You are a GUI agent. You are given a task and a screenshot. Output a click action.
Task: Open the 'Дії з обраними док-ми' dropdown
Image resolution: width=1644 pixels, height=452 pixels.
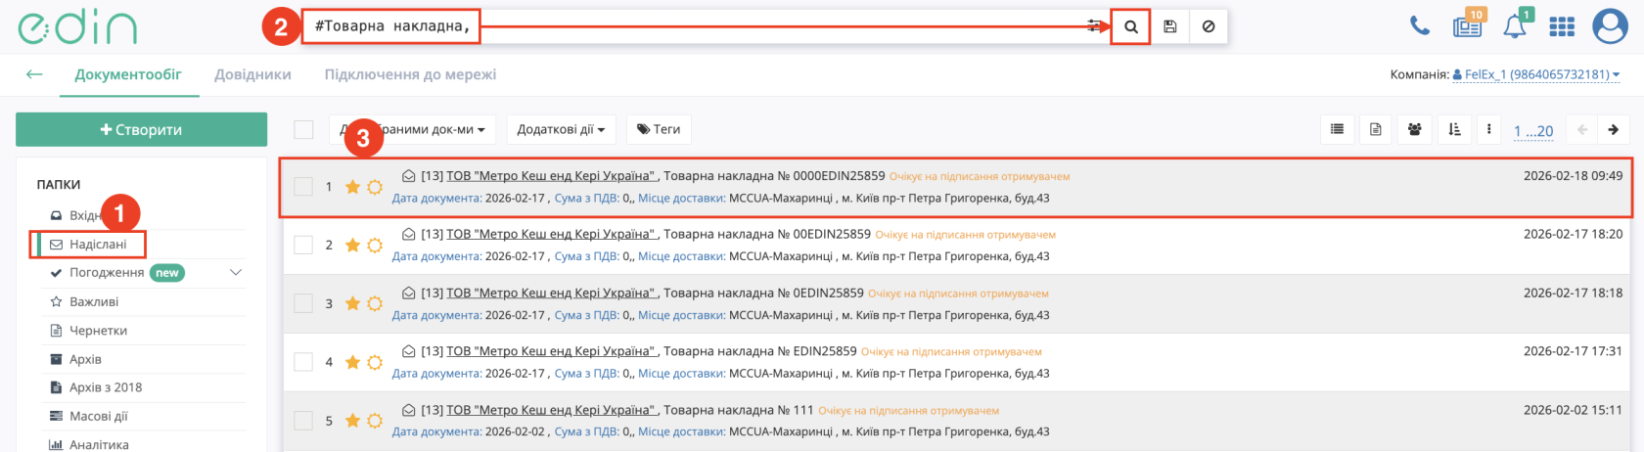click(412, 129)
